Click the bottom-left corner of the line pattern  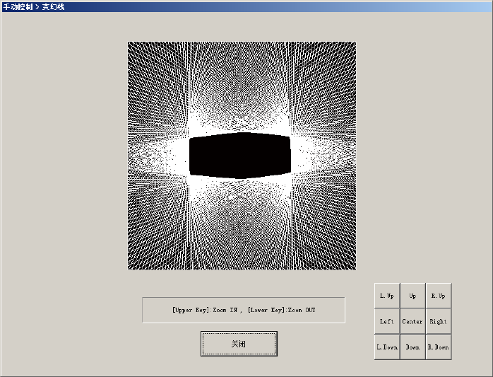tap(130, 267)
